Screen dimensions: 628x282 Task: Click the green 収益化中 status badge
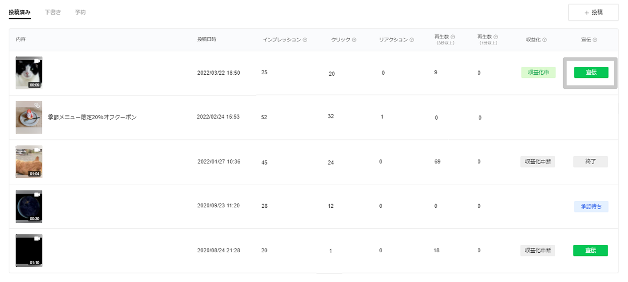(x=538, y=73)
